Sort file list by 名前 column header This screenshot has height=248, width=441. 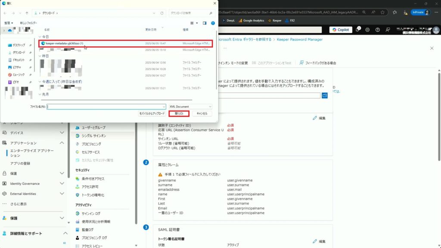tap(47, 30)
